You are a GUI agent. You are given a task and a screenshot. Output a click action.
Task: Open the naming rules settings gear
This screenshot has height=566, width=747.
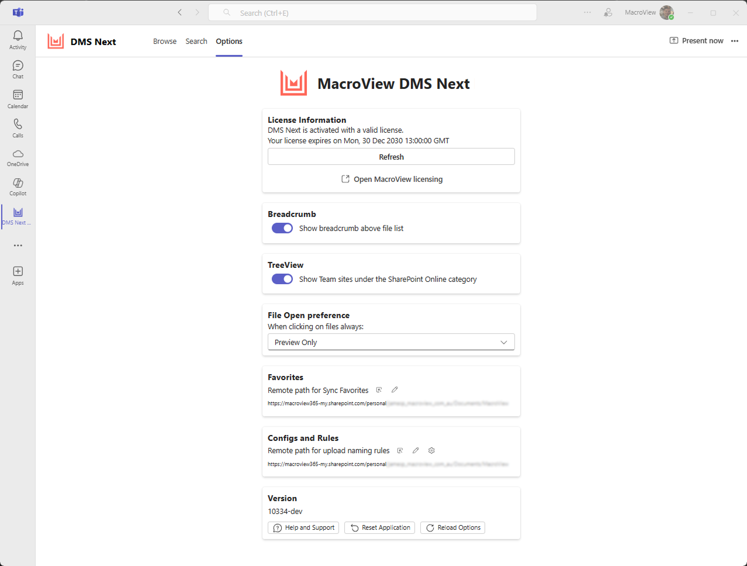[x=431, y=451]
